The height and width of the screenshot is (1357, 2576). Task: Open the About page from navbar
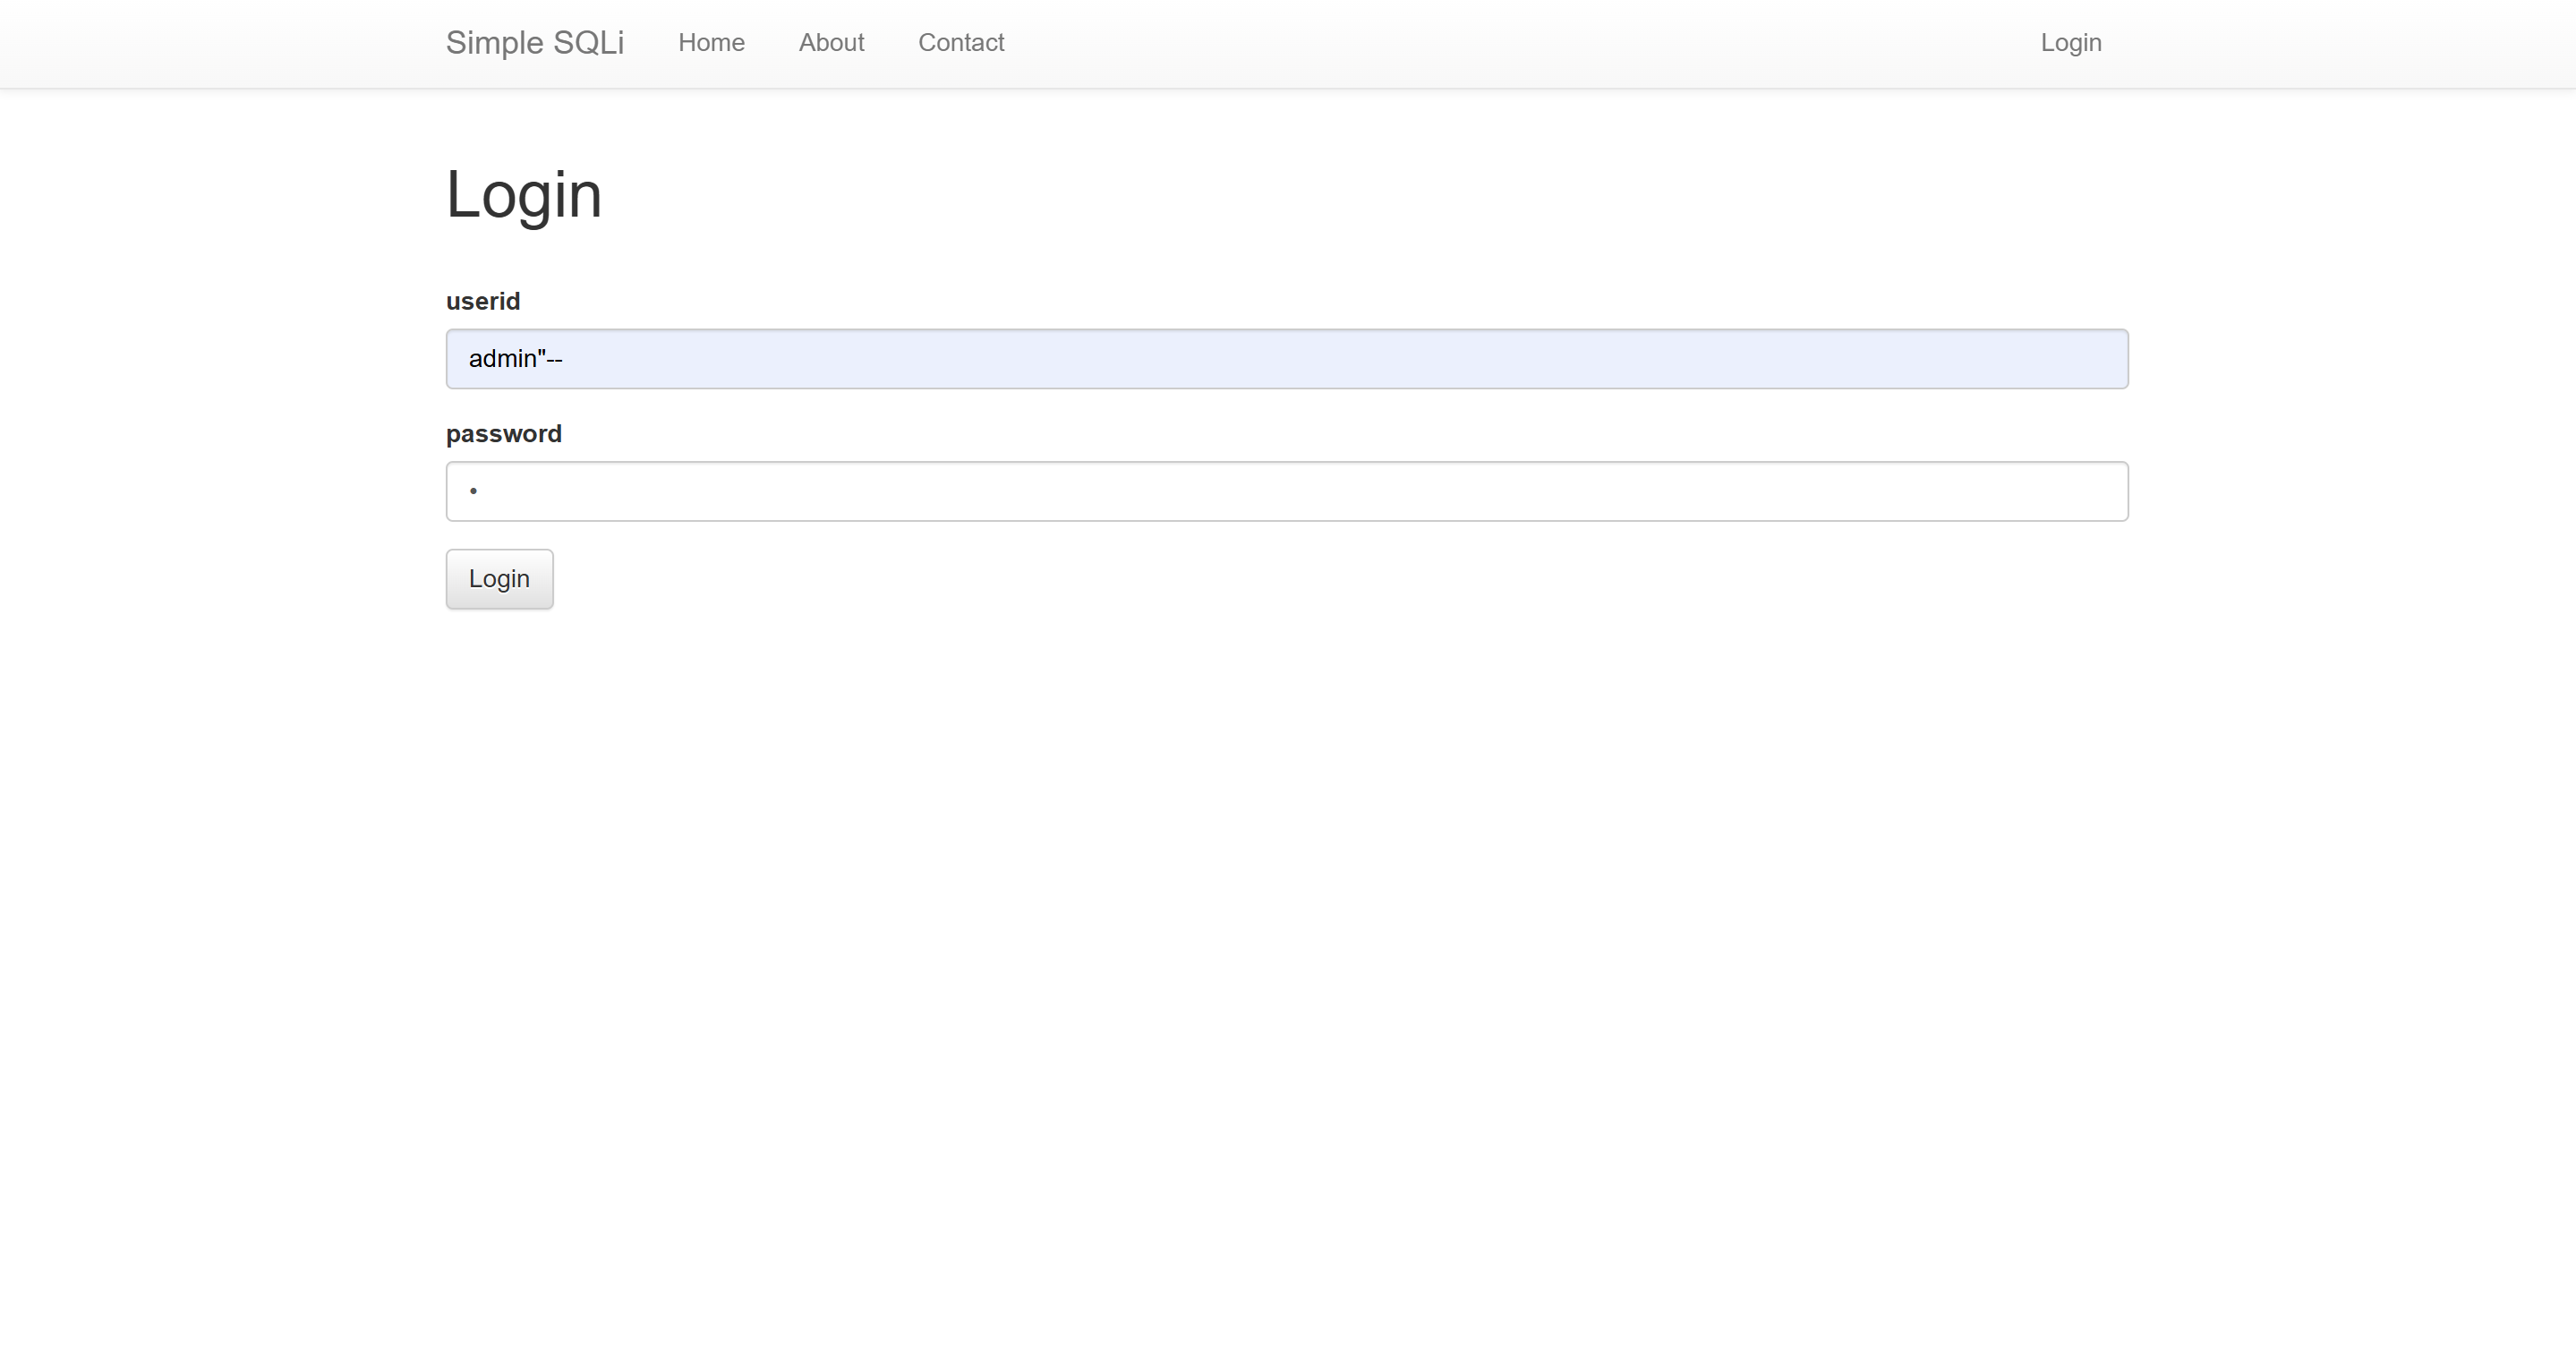coord(831,43)
